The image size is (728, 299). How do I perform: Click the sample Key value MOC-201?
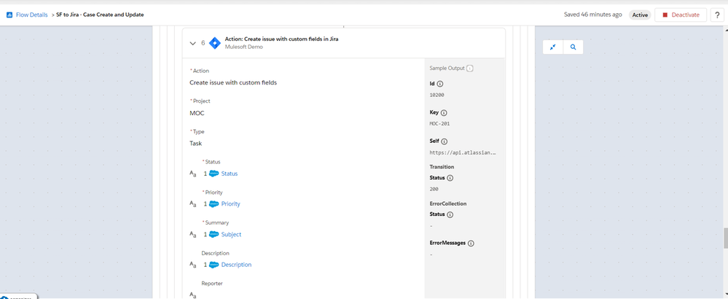click(439, 124)
